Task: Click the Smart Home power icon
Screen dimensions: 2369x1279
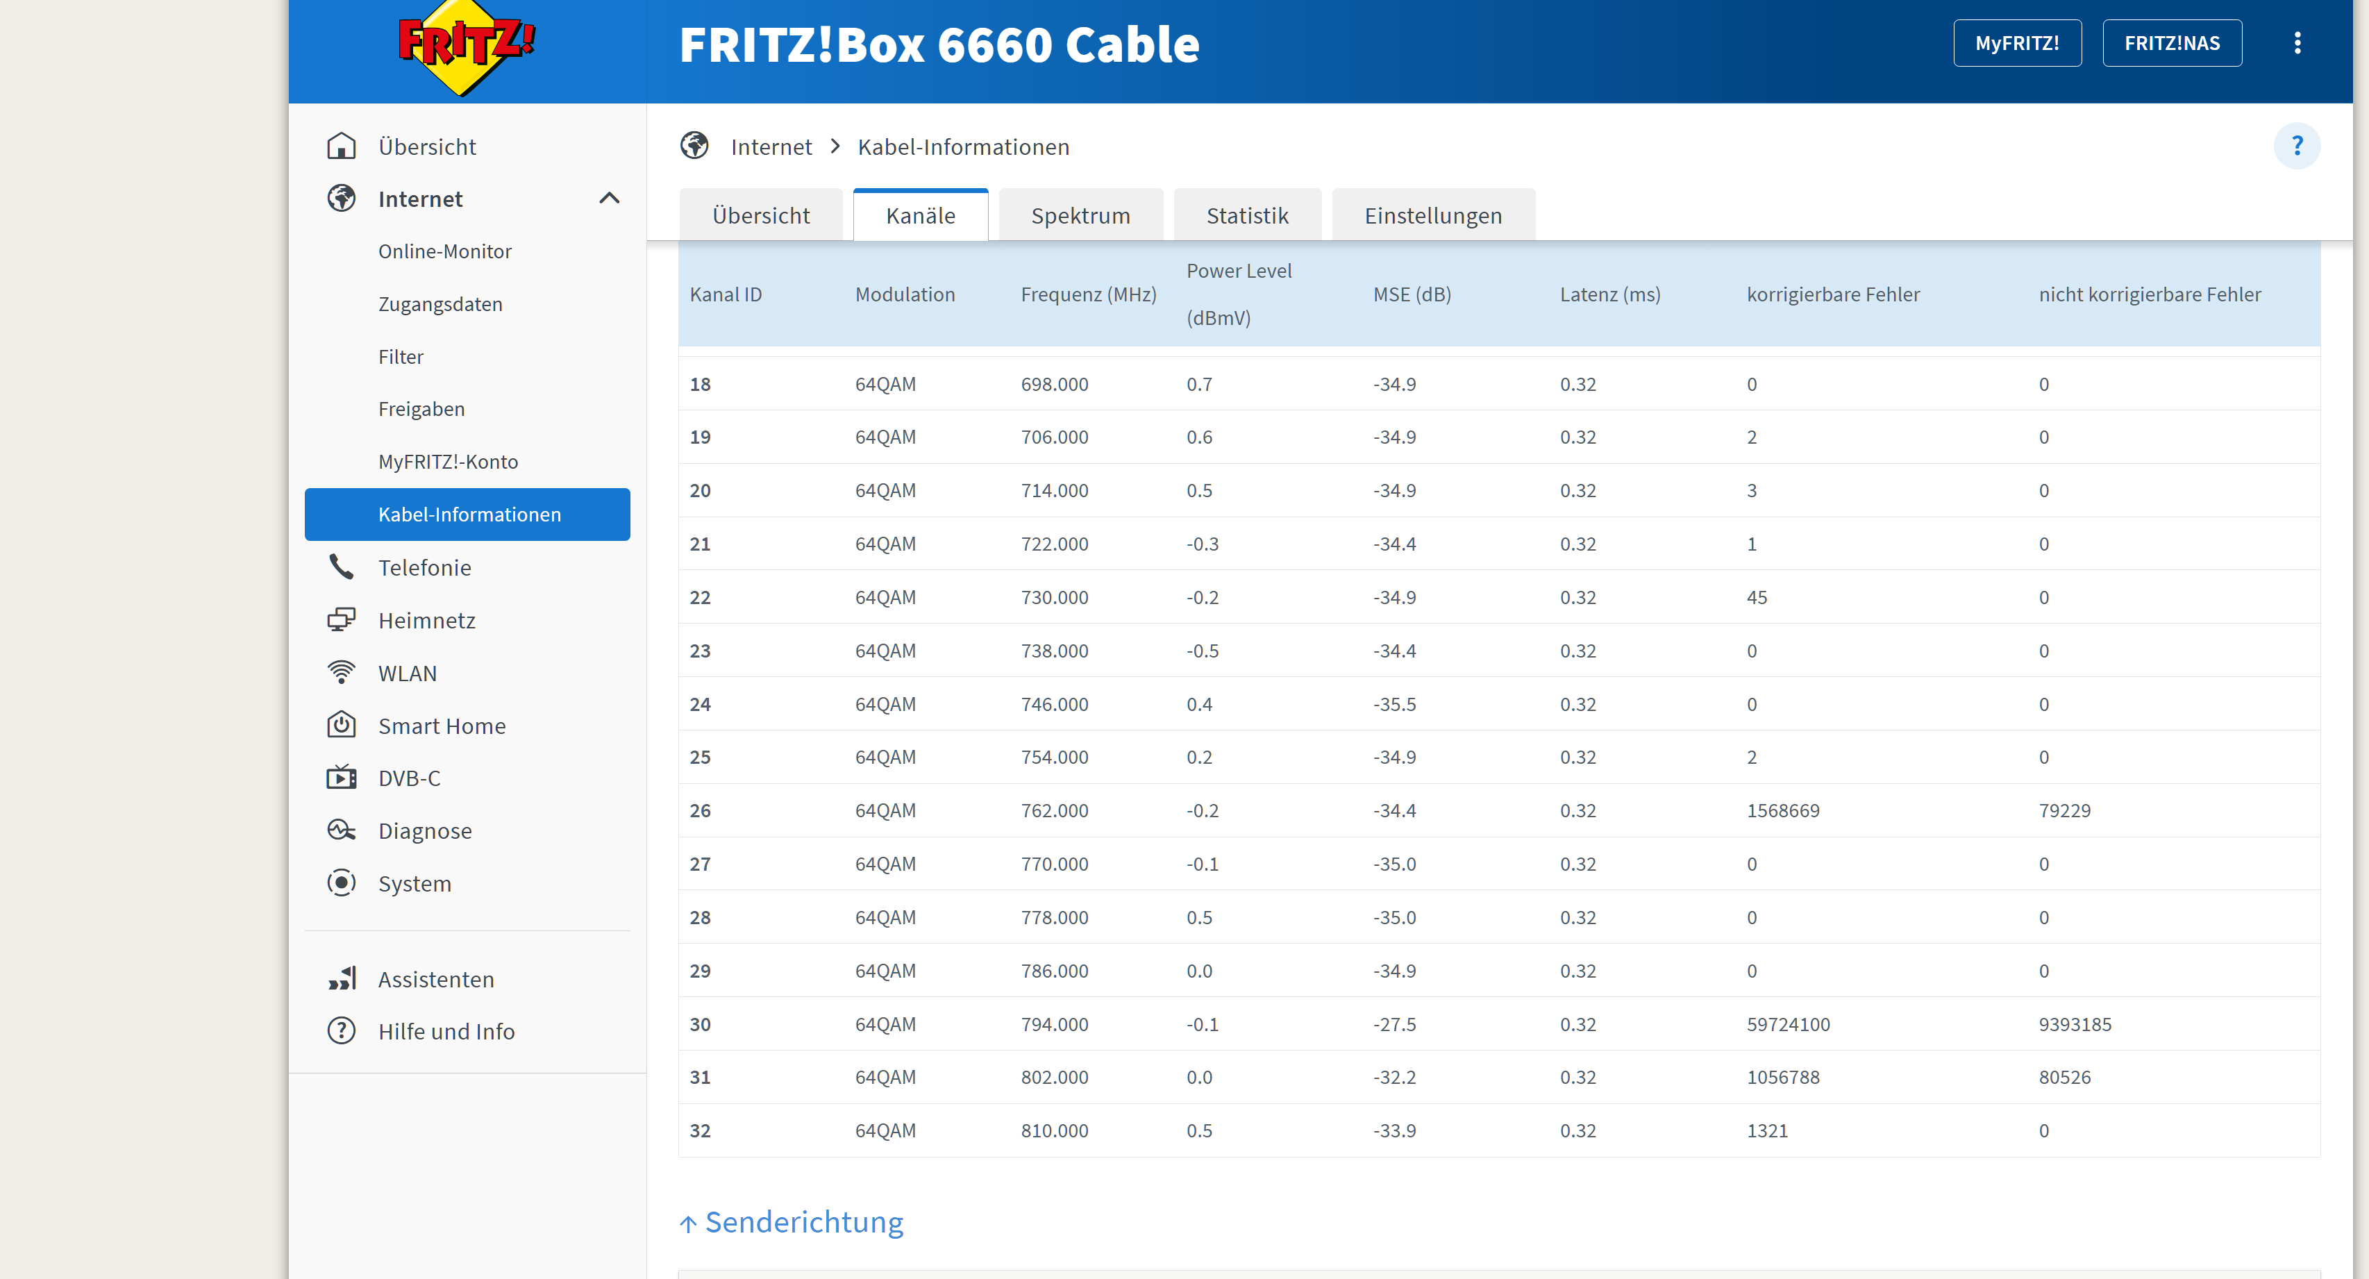Action: tap(341, 726)
